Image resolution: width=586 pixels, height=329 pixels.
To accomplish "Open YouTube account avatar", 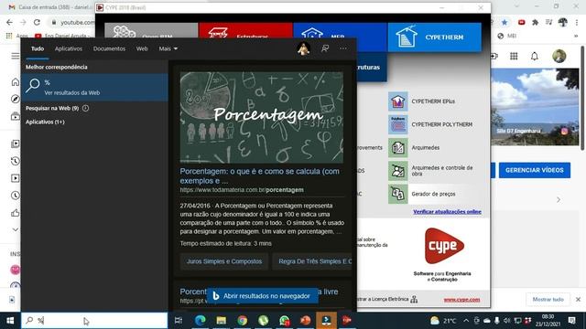I will pyautogui.click(x=559, y=57).
